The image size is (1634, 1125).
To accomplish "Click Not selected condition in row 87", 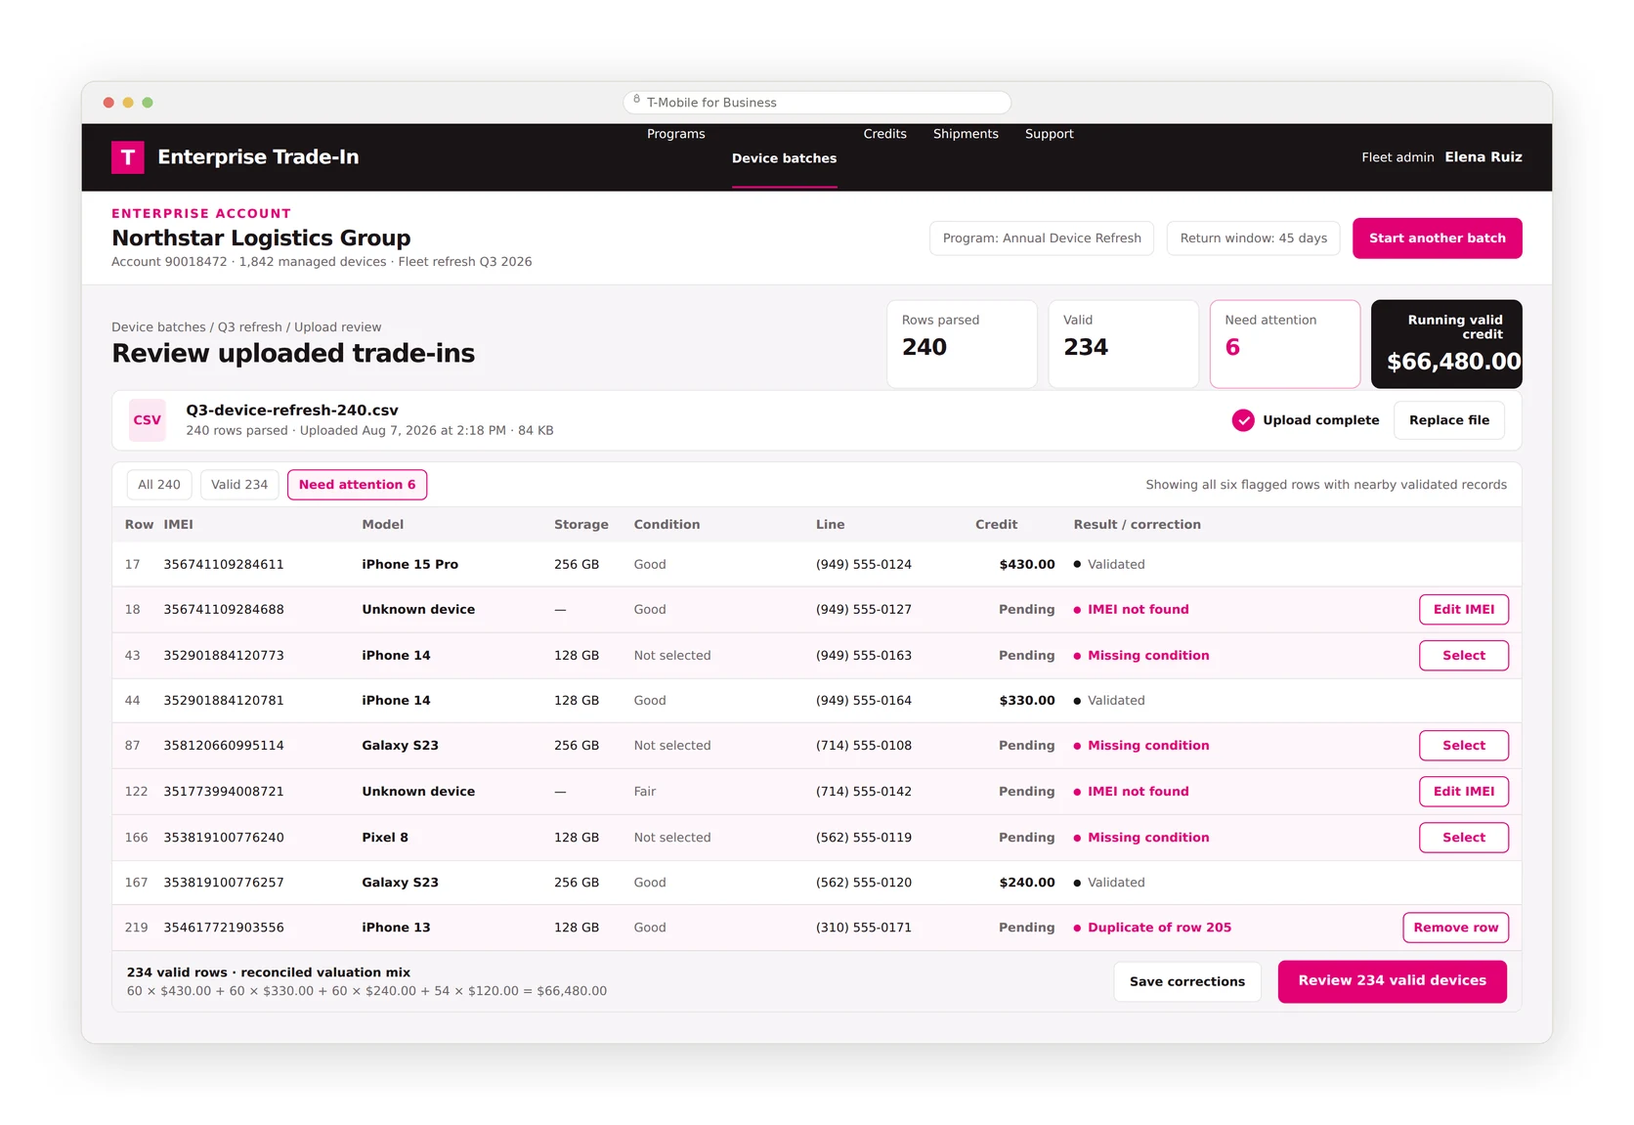I will [x=672, y=746].
